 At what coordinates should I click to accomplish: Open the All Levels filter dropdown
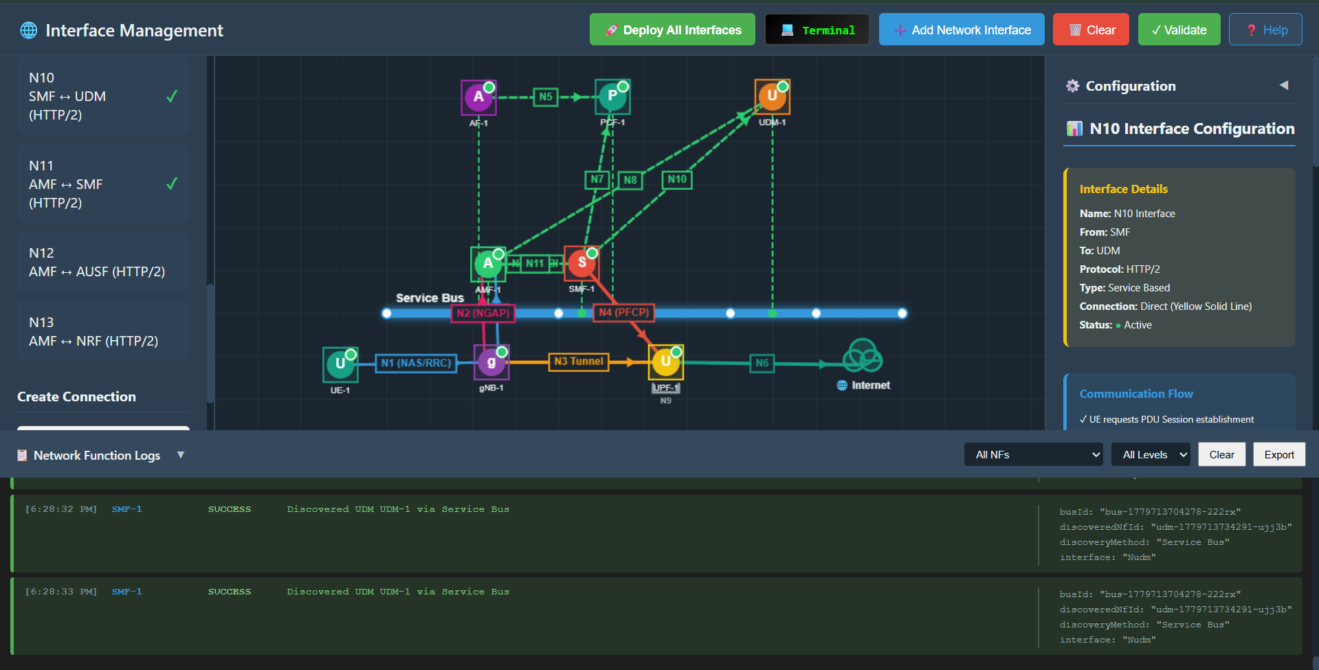tap(1151, 454)
